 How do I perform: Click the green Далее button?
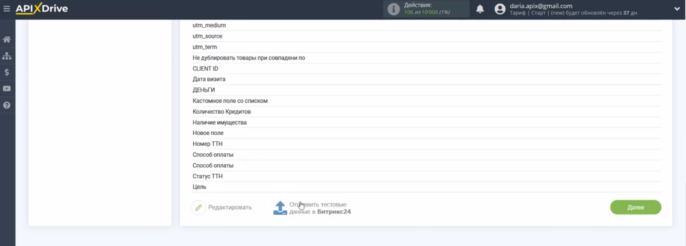635,207
